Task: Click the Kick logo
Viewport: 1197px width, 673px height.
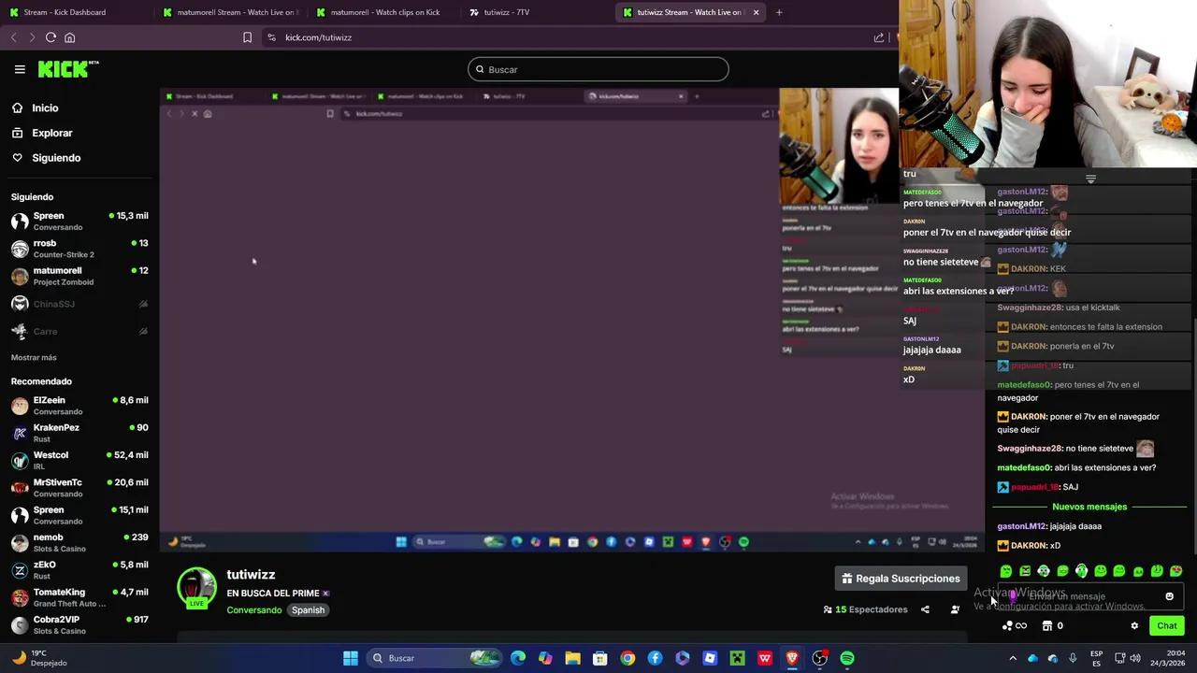Action: 67,69
